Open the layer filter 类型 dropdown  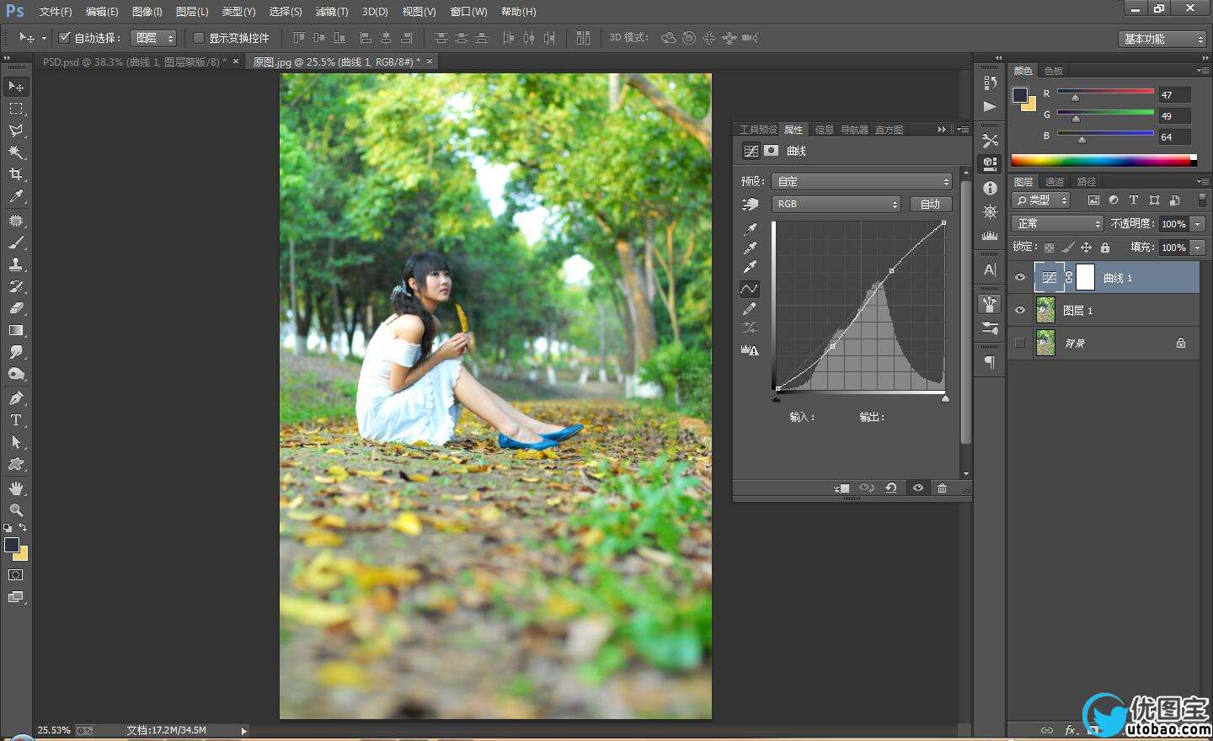[1041, 200]
